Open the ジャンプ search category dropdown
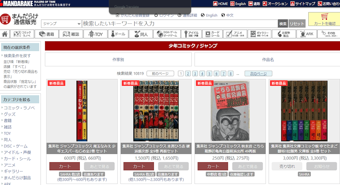Screen dimensions: 340x185 (62, 23)
